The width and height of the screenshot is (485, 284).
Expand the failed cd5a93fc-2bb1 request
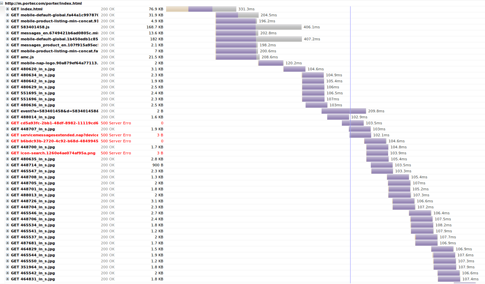pyautogui.click(x=7, y=123)
